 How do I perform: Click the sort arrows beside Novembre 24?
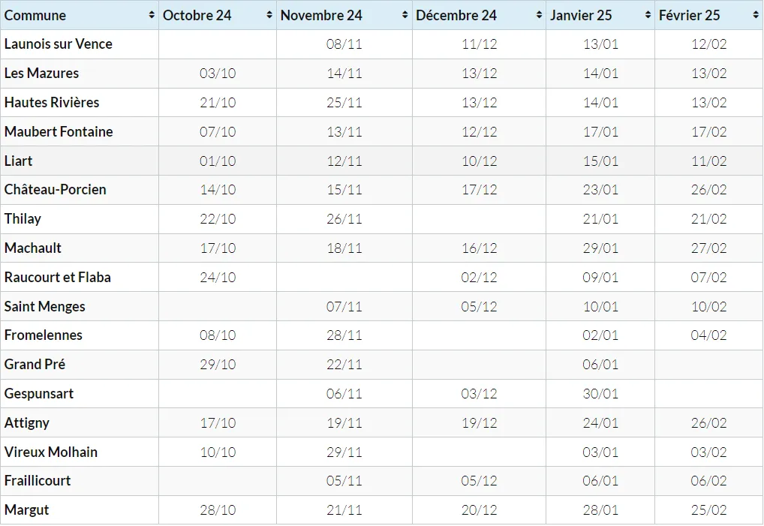coord(405,15)
